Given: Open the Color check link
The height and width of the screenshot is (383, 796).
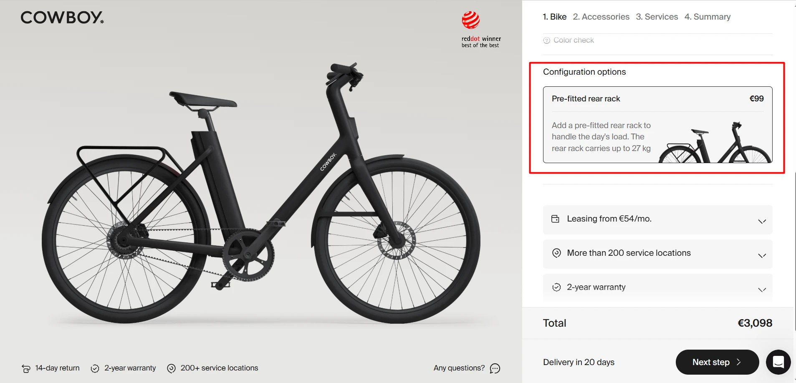Looking at the screenshot, I should coord(574,40).
